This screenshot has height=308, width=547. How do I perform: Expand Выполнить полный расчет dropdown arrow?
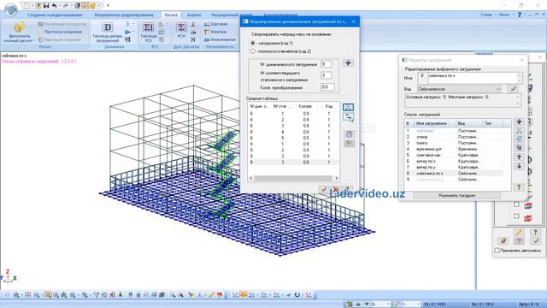(34, 41)
